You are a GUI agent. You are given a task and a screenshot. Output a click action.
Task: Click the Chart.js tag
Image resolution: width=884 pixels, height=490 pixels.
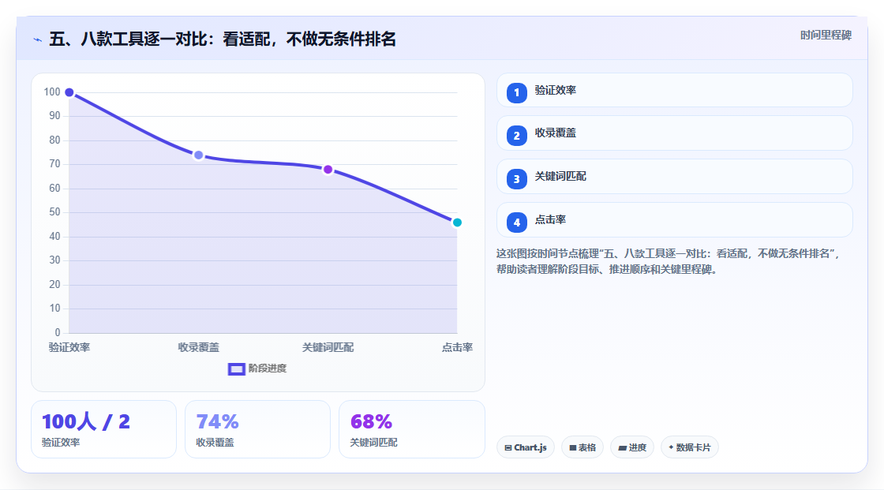pyautogui.click(x=526, y=447)
